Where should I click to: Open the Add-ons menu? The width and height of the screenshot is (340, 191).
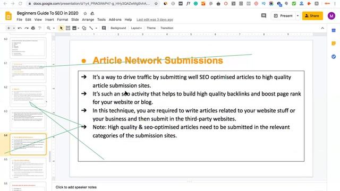[115, 20]
